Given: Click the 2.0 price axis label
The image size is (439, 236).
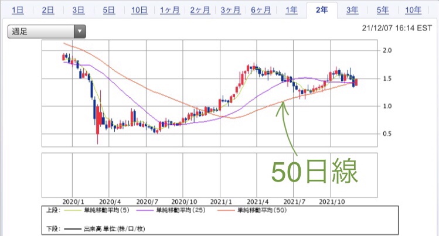Looking at the screenshot, I should (x=387, y=50).
